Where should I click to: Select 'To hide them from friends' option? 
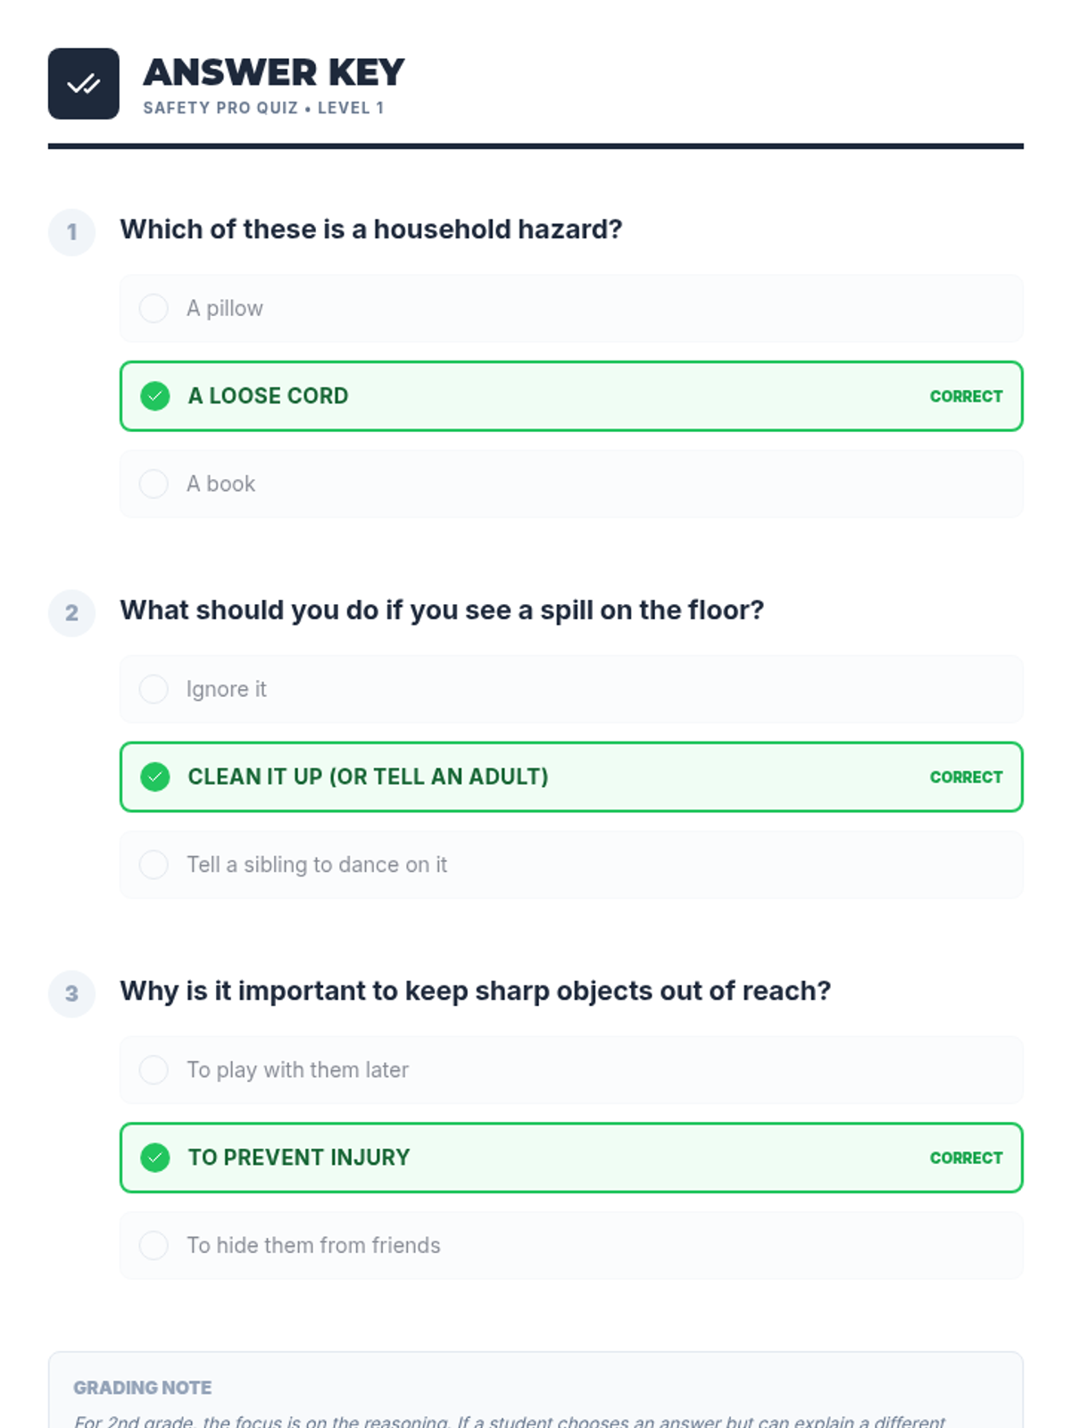click(154, 1245)
